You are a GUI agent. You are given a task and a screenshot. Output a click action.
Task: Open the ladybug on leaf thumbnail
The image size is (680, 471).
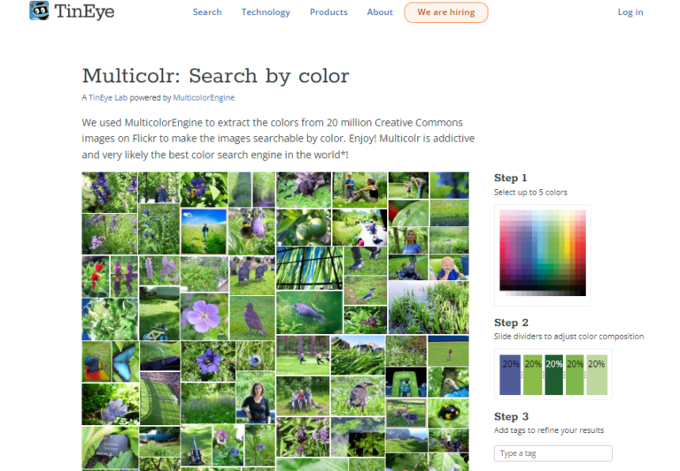pyautogui.click(x=448, y=413)
